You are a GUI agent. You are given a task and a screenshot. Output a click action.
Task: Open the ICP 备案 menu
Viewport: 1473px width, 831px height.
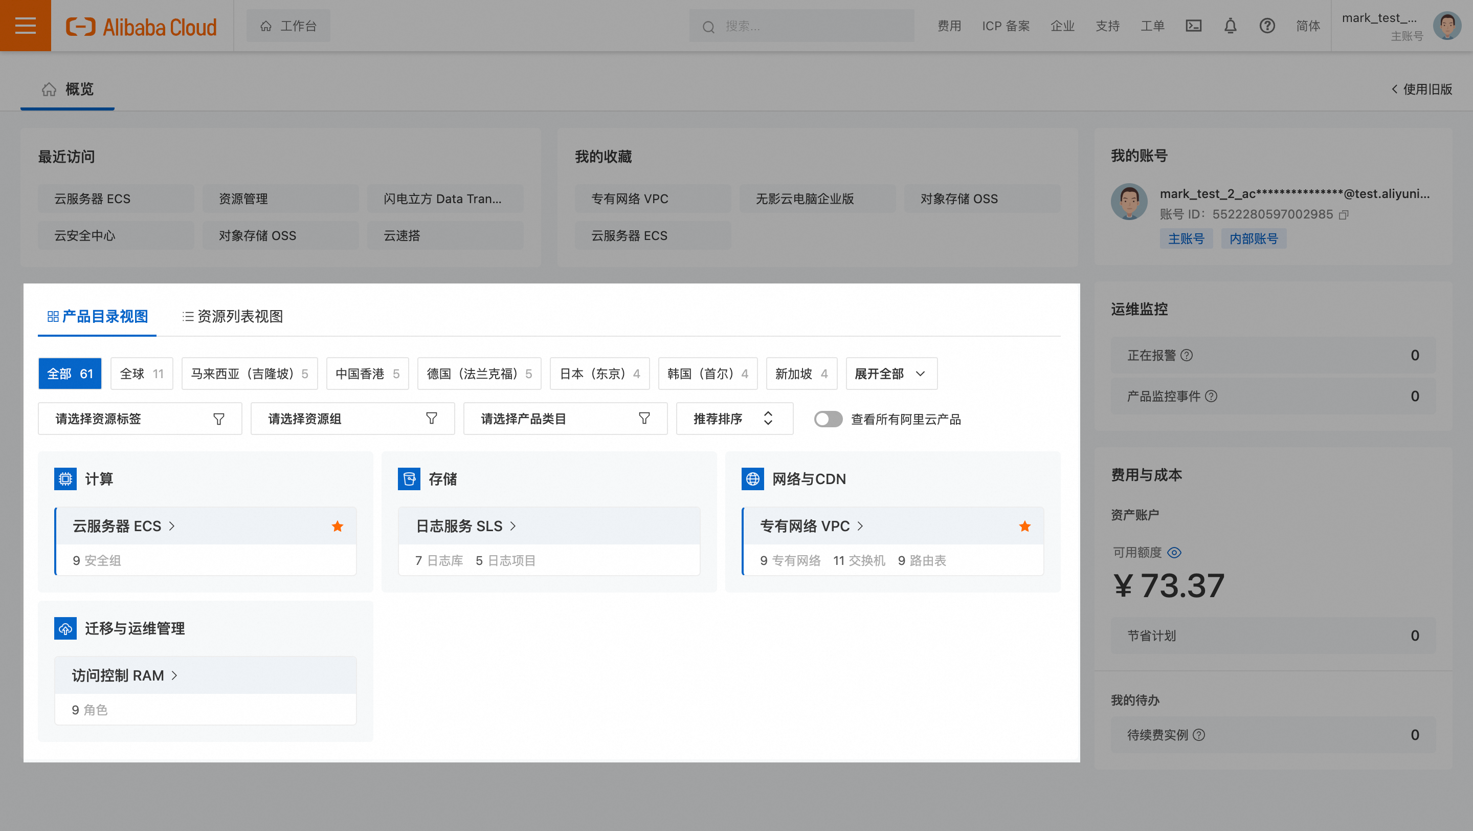(1006, 26)
